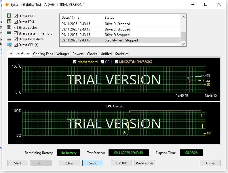
Task: Click the CPU Usage graph title
Action: click(x=114, y=106)
